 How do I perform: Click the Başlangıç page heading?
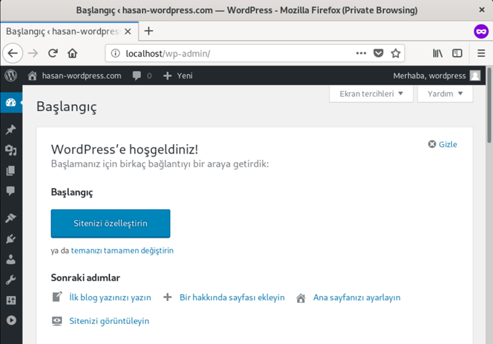(x=67, y=107)
